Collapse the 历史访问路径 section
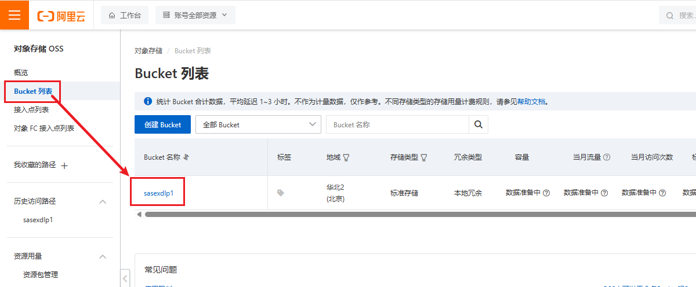This screenshot has width=696, height=287. [x=103, y=201]
